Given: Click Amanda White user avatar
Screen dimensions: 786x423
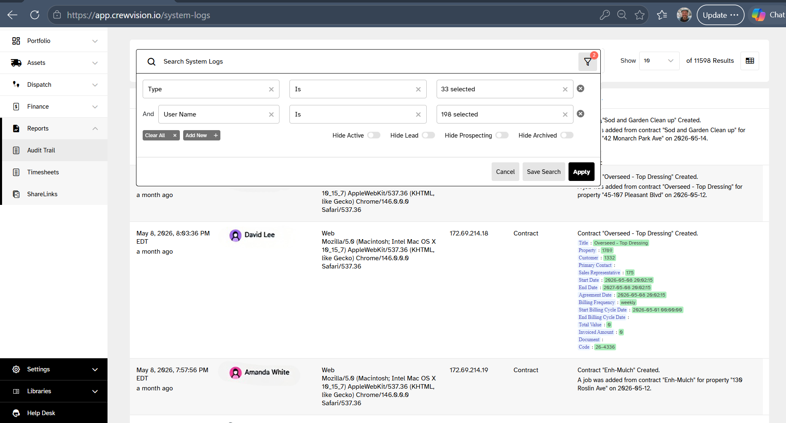Looking at the screenshot, I should coord(235,373).
